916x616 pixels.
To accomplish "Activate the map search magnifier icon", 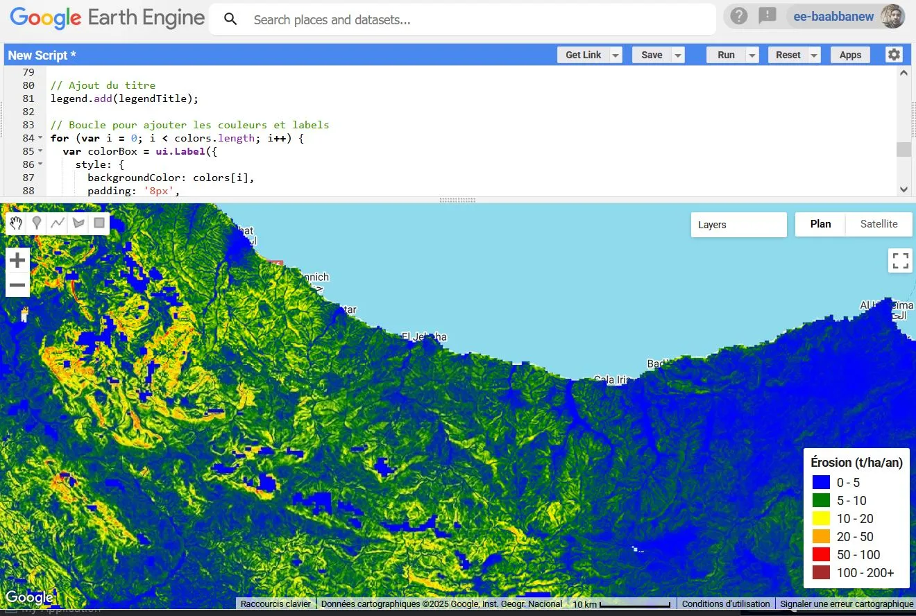I will point(230,19).
